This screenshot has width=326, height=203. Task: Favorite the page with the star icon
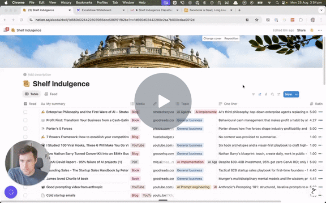pos(311,30)
